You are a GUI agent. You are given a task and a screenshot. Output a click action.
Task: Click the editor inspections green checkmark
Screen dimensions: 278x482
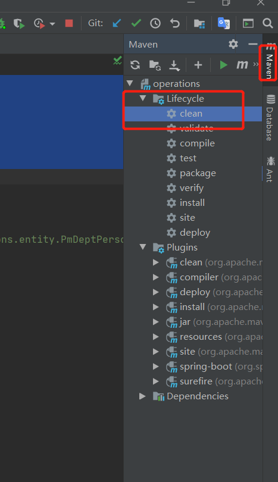point(117,60)
